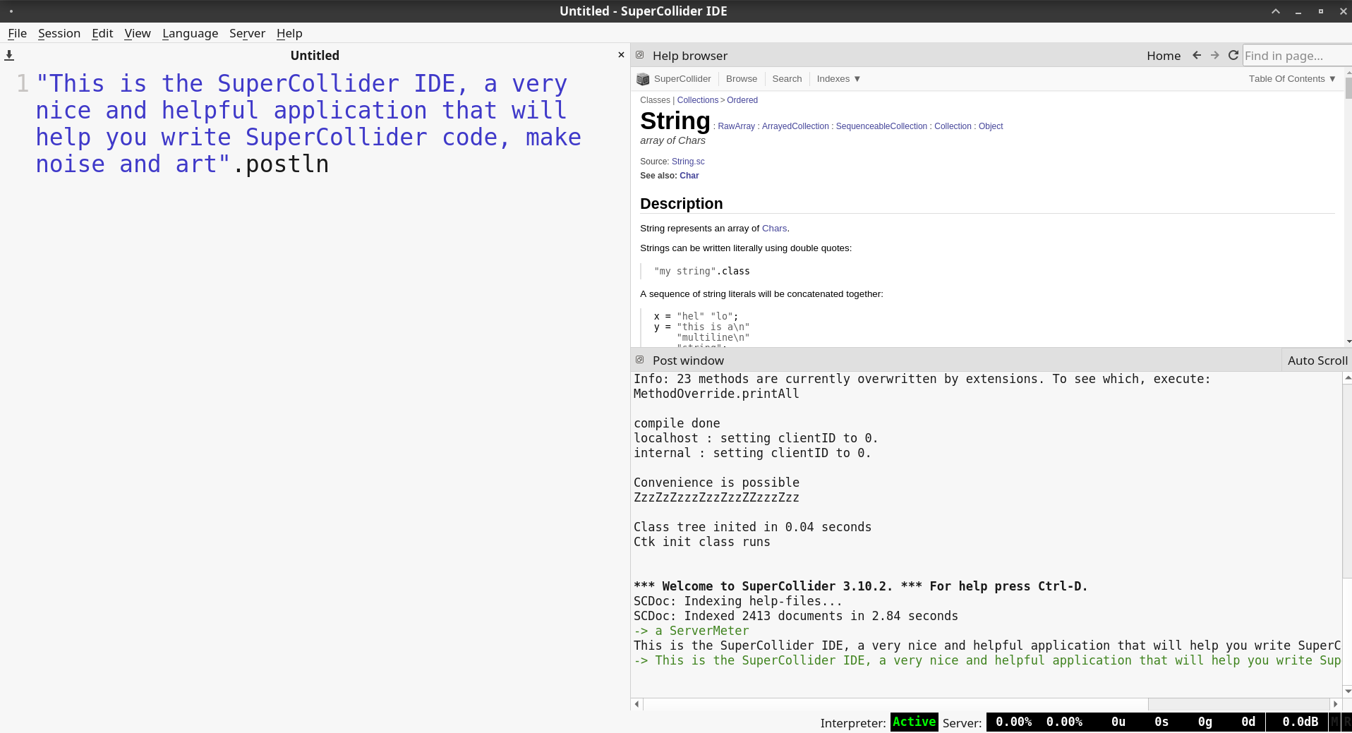
Task: Open the Browse page in help
Action: tap(741, 79)
